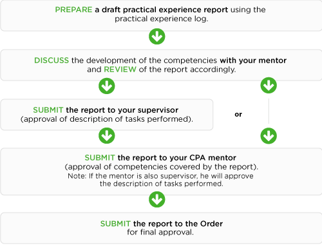Click the green word DISCUSS
This screenshot has width=322, height=250.
tap(52, 61)
